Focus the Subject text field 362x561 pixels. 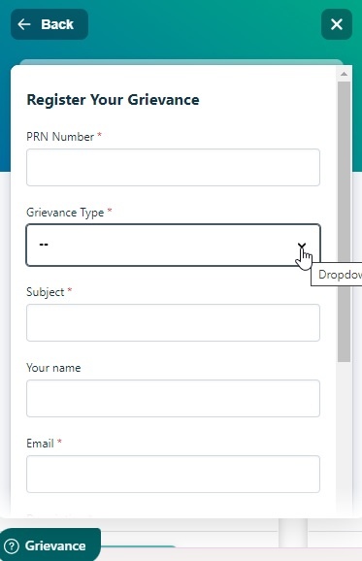[x=173, y=322]
